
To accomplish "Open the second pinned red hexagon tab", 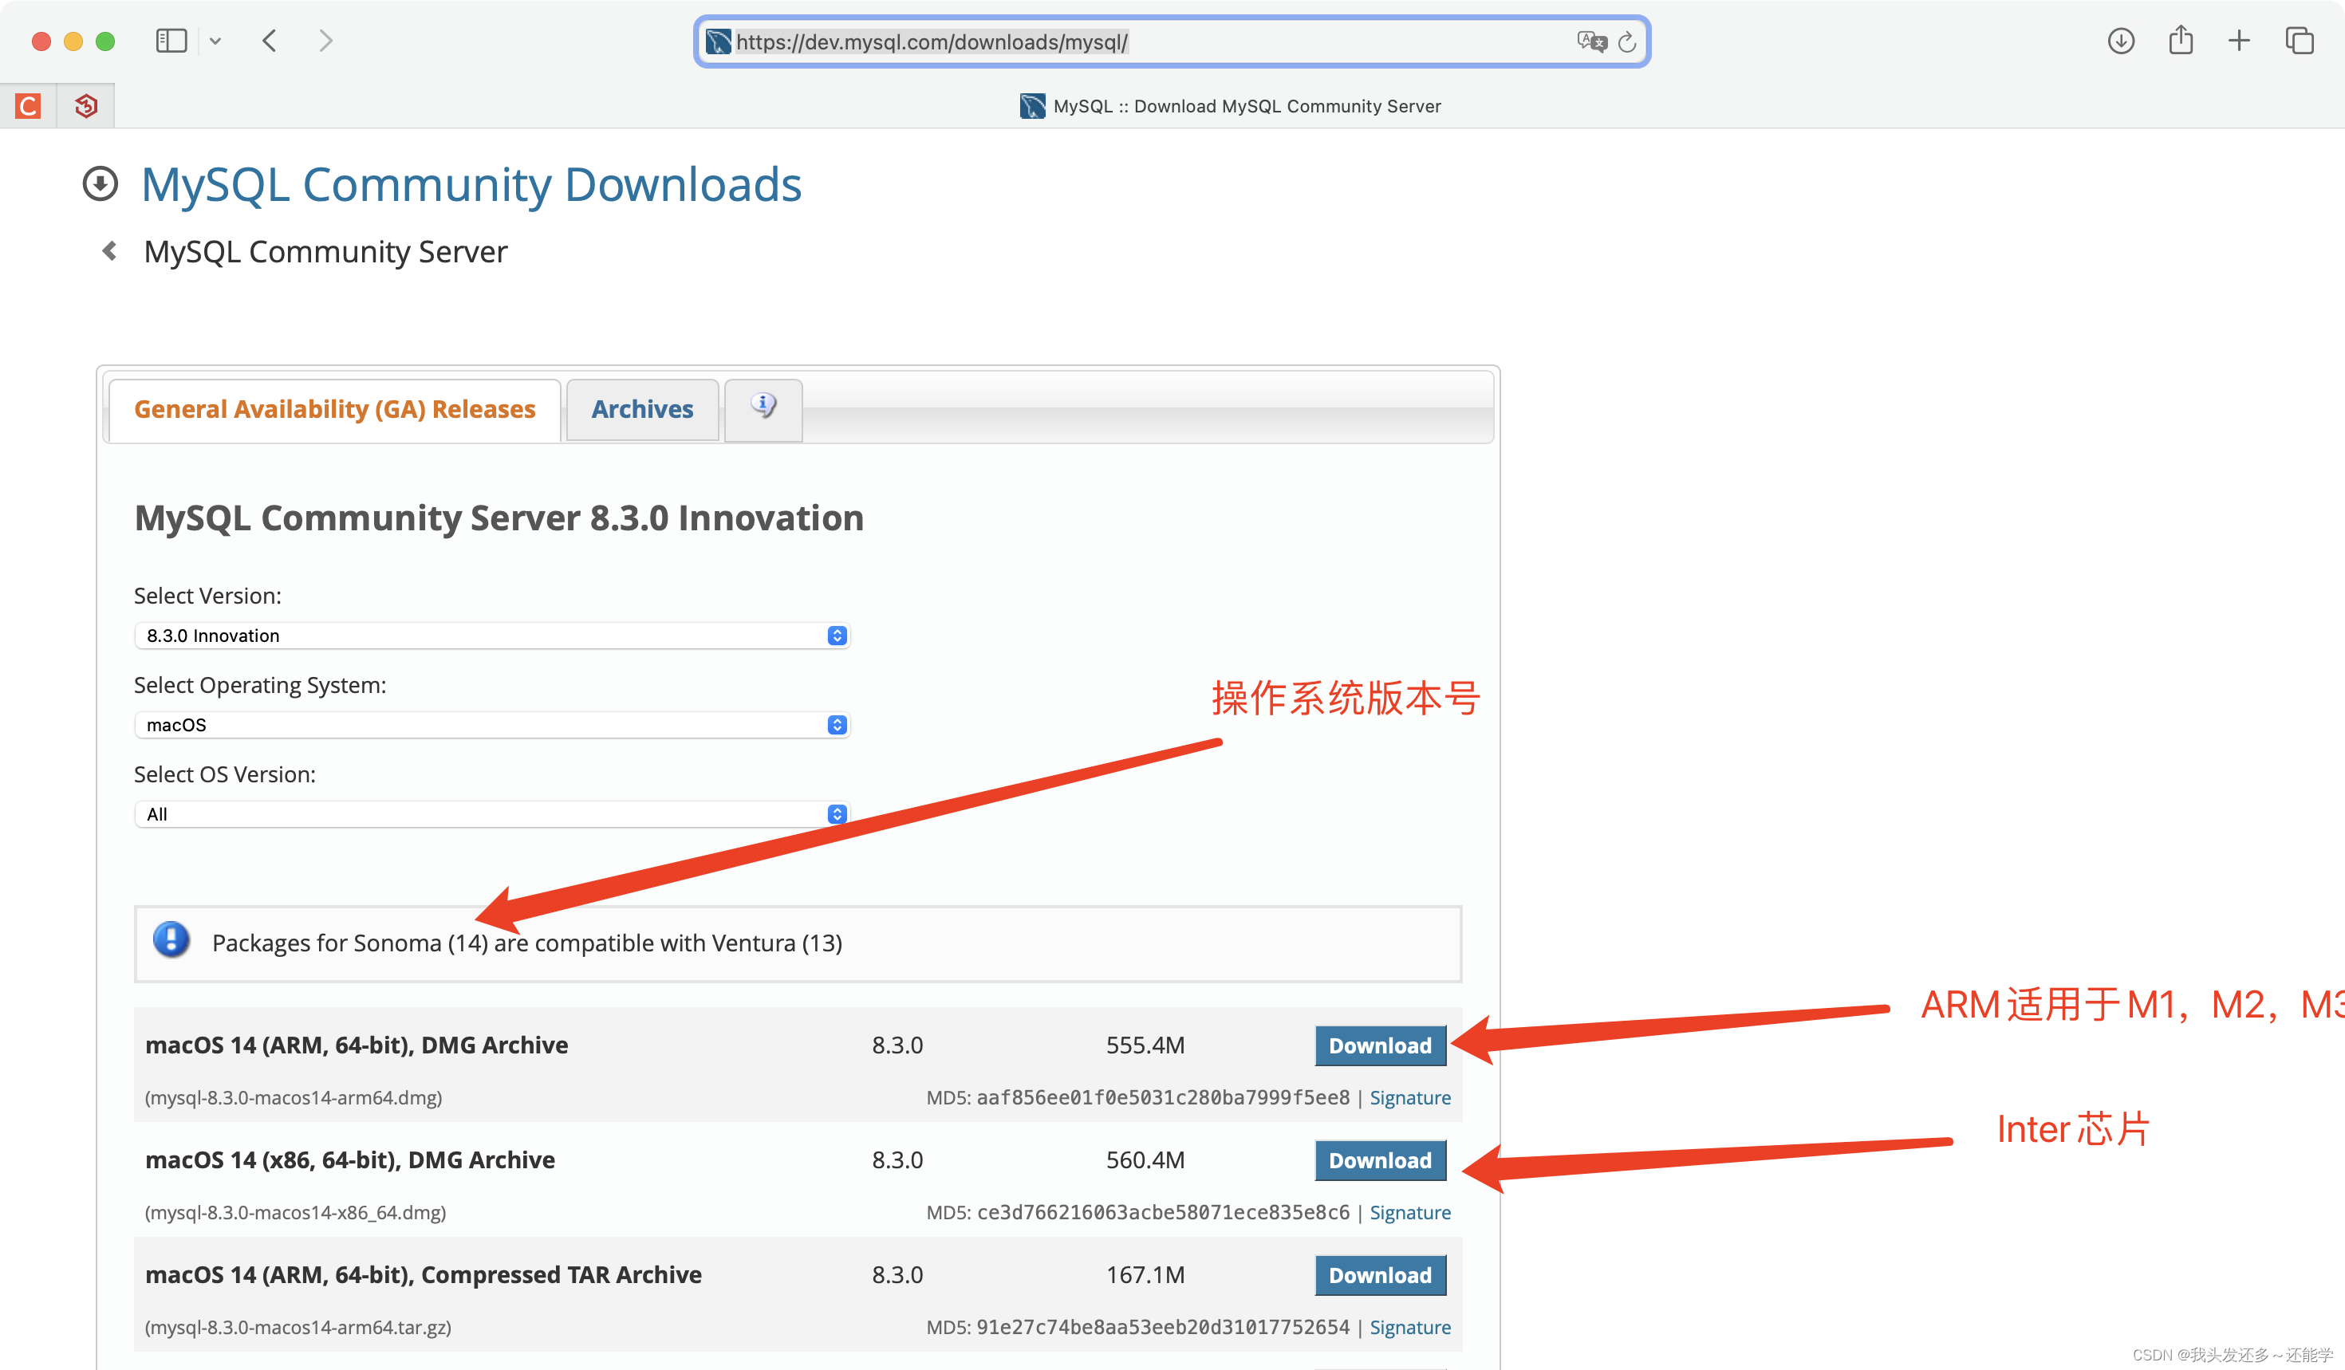I will 85,106.
